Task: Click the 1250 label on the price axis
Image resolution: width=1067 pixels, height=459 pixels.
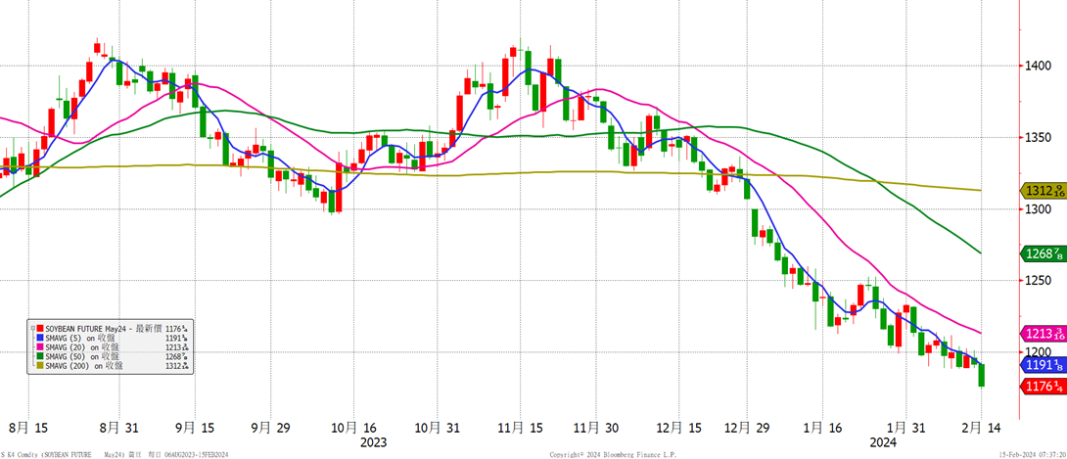Action: (1038, 281)
